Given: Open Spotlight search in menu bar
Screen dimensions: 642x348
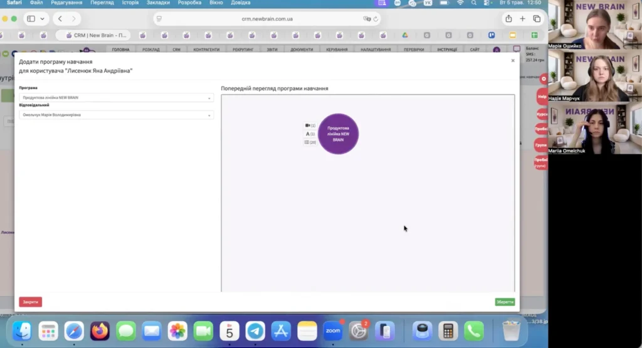Looking at the screenshot, I should tap(474, 3).
